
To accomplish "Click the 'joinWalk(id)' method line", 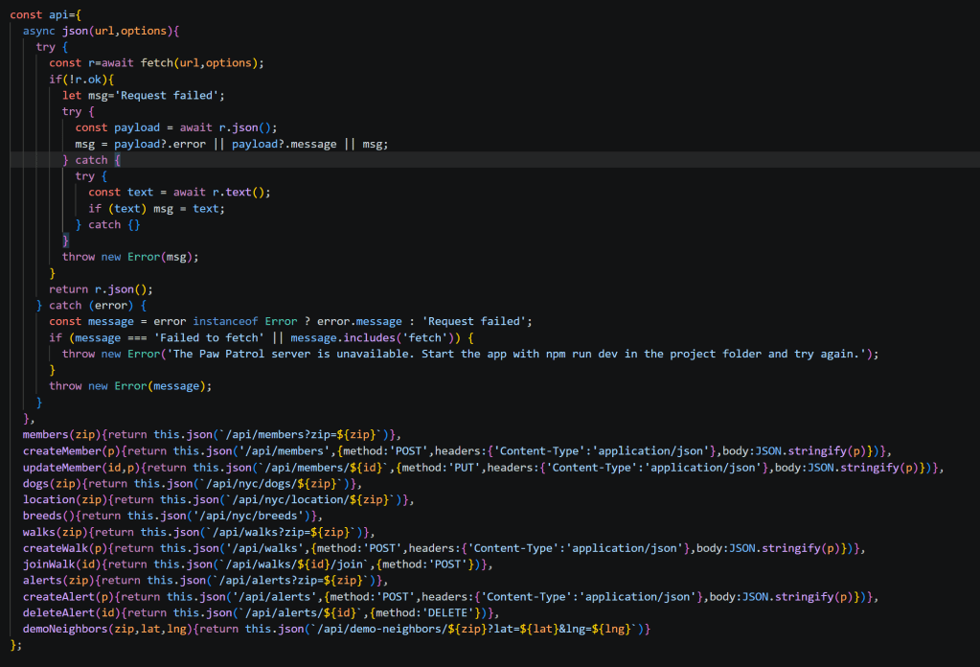I will click(258, 563).
